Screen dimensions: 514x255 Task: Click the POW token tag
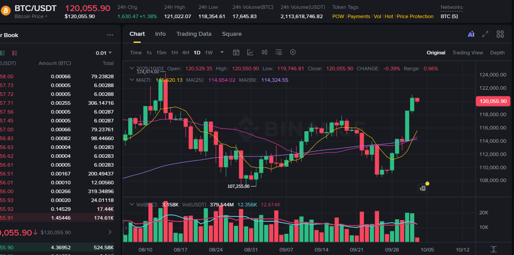338,16
